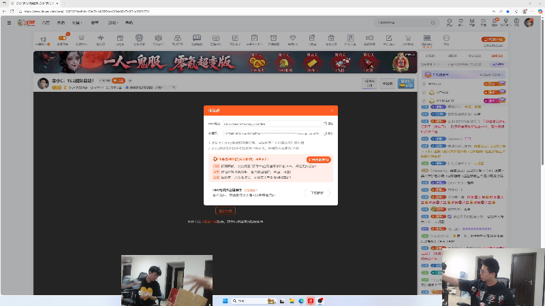
Task: Open the shield icon in streamer toolbar
Action: 158,38
